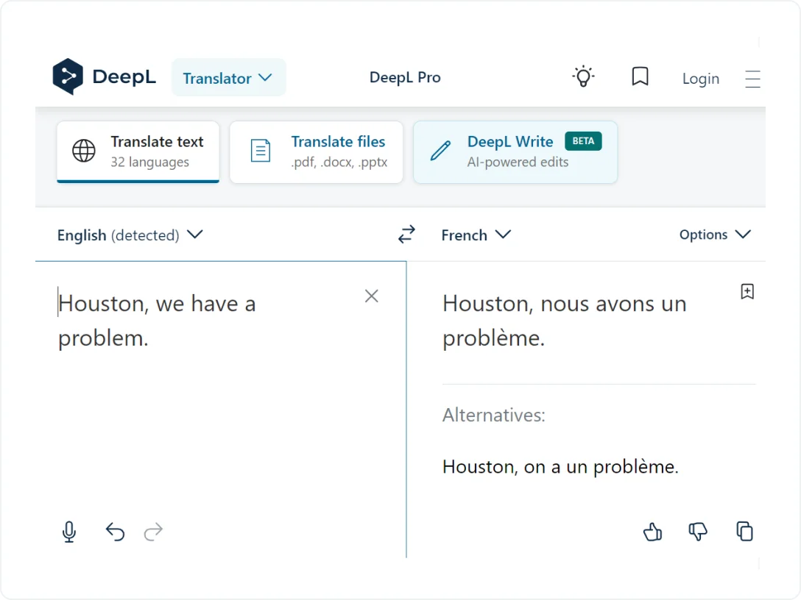This screenshot has width=801, height=600.
Task: Open the French target language dropdown
Action: click(x=476, y=235)
